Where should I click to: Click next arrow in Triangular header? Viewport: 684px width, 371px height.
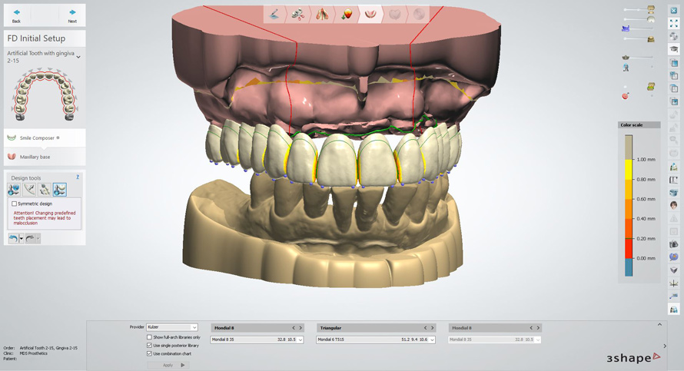click(x=432, y=328)
